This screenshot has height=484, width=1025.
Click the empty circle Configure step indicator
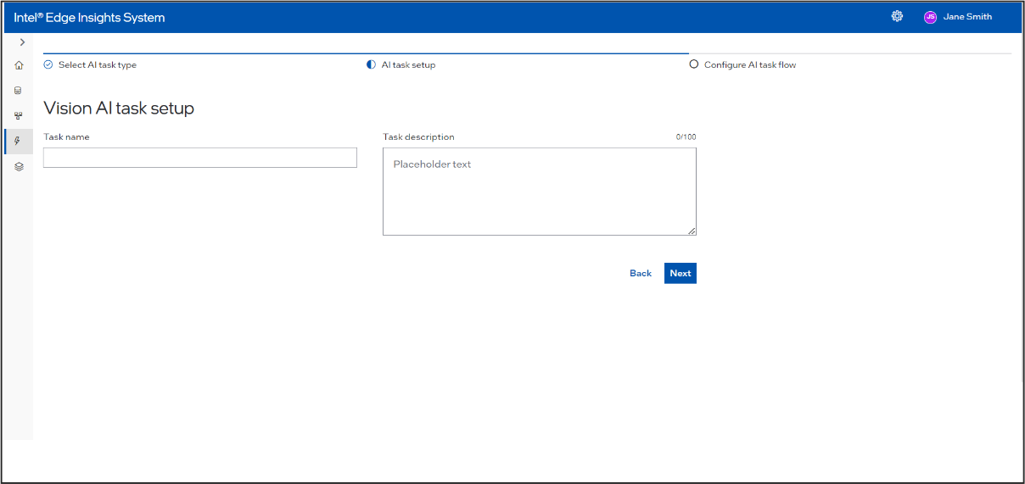(x=694, y=64)
